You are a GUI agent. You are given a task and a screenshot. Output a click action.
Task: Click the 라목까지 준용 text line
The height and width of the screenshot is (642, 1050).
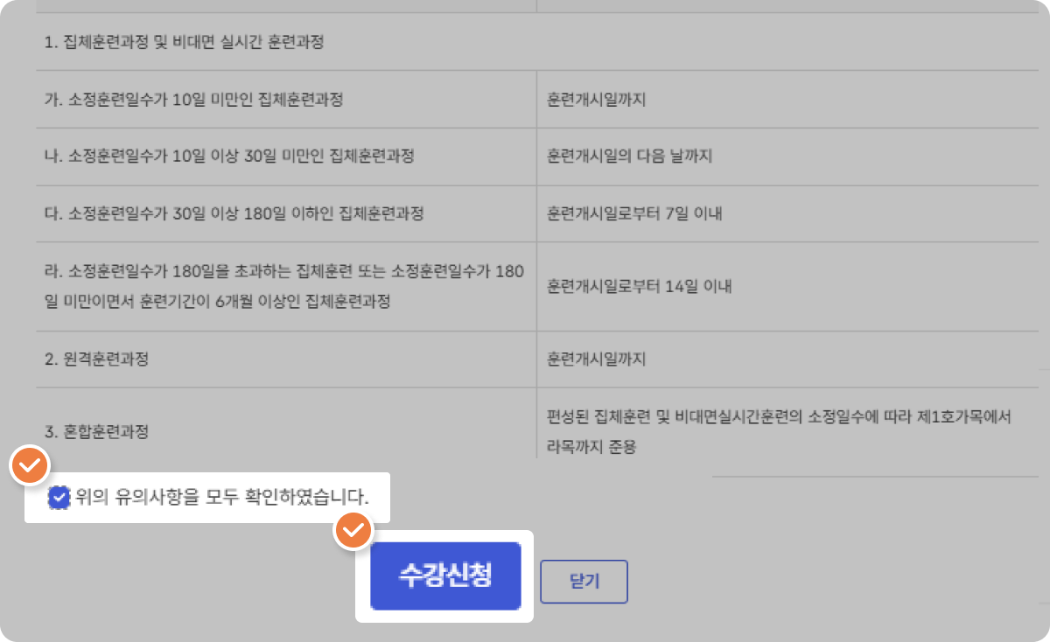pos(591,446)
